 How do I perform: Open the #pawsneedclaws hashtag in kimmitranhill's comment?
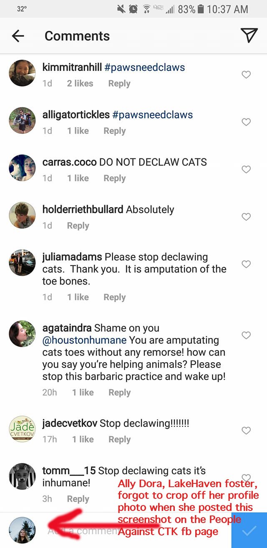pos(145,68)
